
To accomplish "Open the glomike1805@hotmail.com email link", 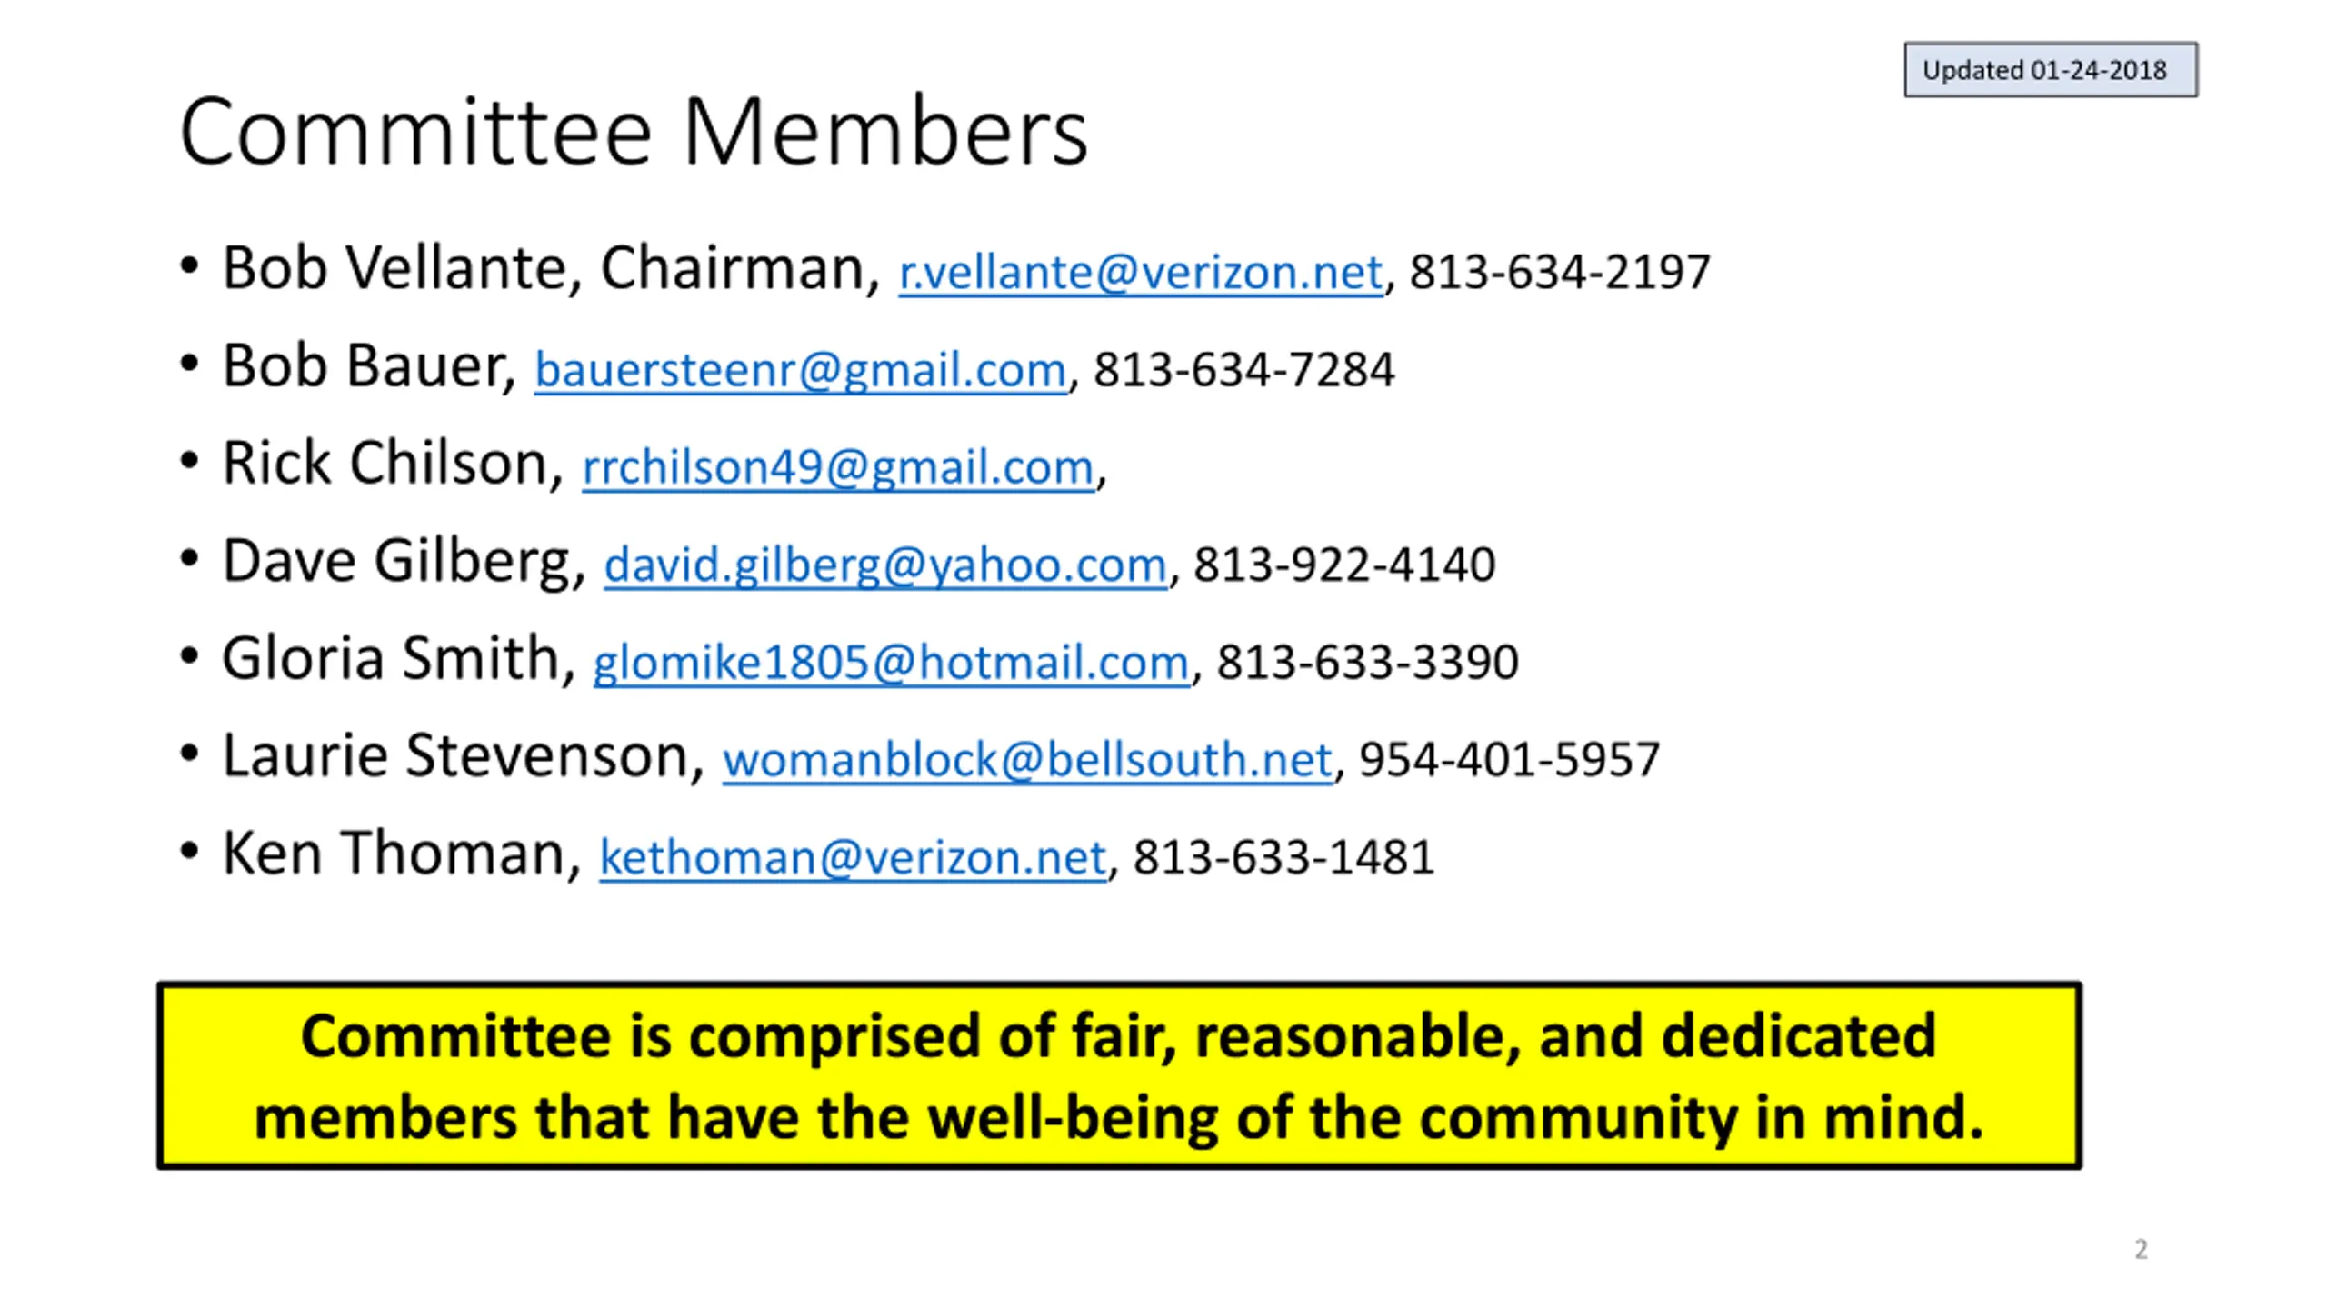I will (891, 662).
